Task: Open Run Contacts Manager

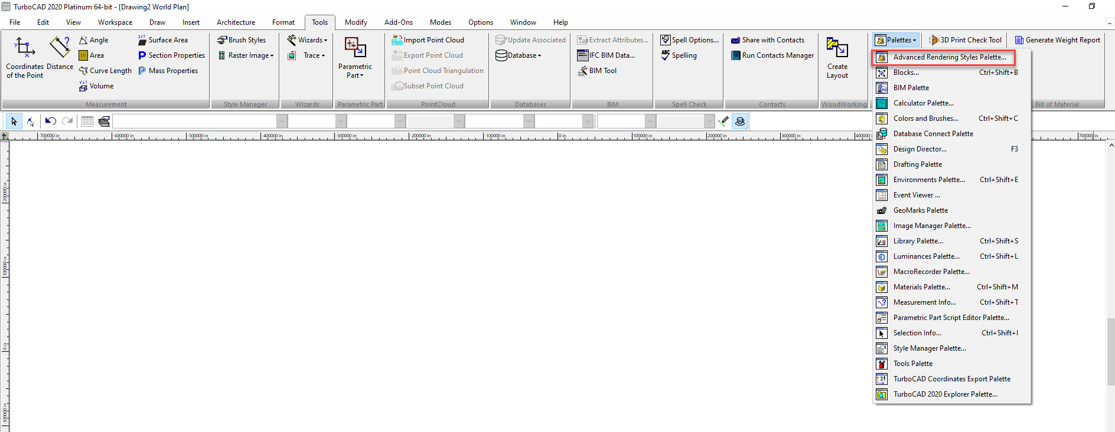Action: pyautogui.click(x=772, y=55)
